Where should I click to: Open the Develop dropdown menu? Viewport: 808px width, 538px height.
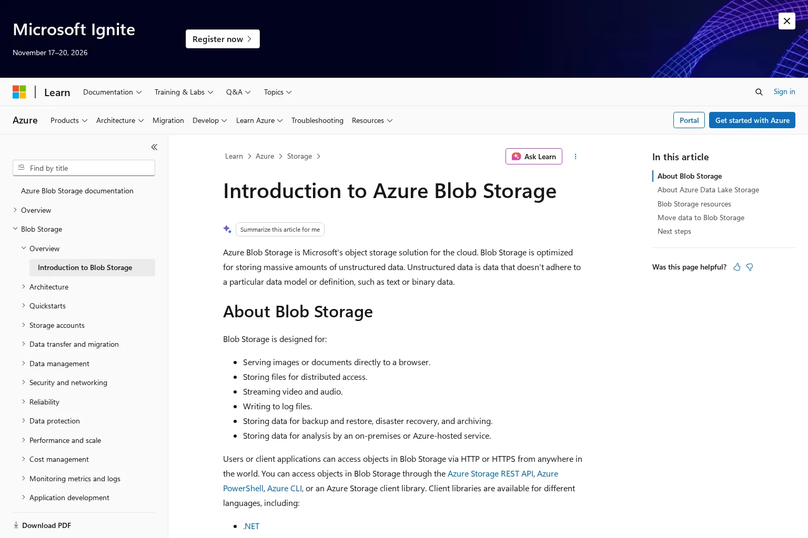click(210, 120)
